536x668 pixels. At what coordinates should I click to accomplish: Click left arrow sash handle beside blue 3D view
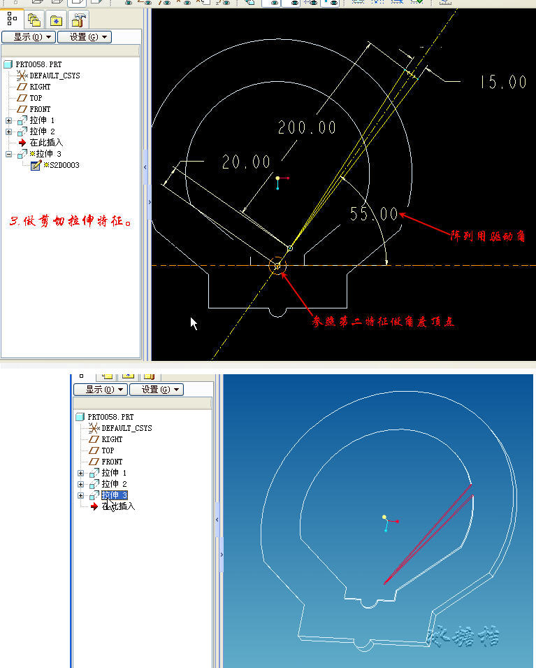tap(217, 519)
